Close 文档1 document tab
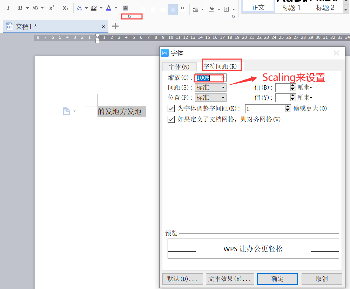Screen dimensions: 350x289 tap(103, 27)
